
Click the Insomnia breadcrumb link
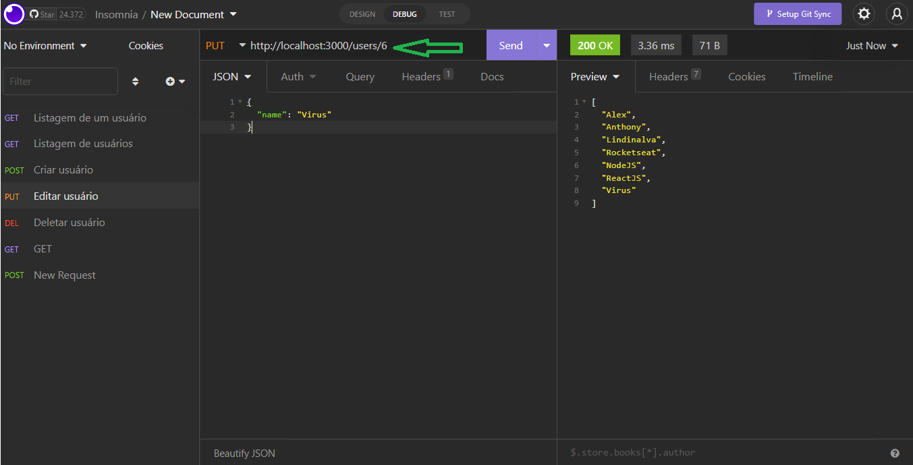coord(116,14)
